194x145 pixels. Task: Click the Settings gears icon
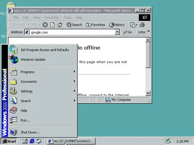pos(13,91)
